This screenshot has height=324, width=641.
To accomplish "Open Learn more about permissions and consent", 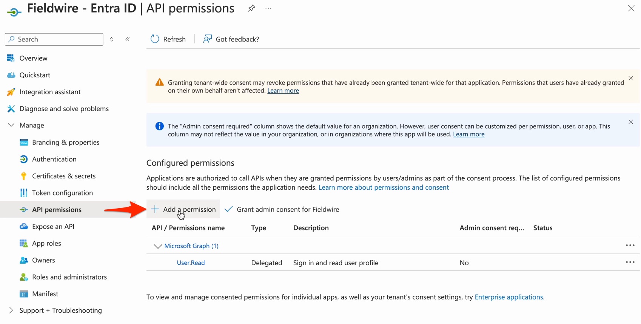I will (384, 187).
